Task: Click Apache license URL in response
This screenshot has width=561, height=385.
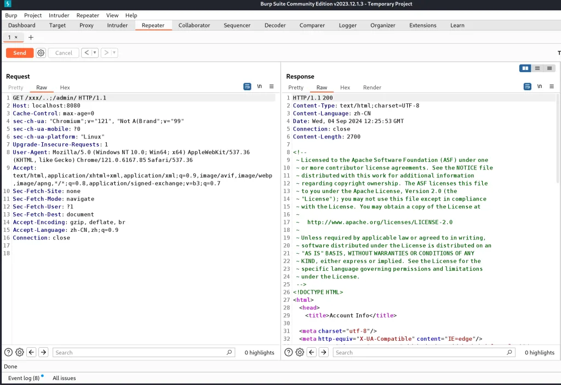Action: tap(380, 222)
